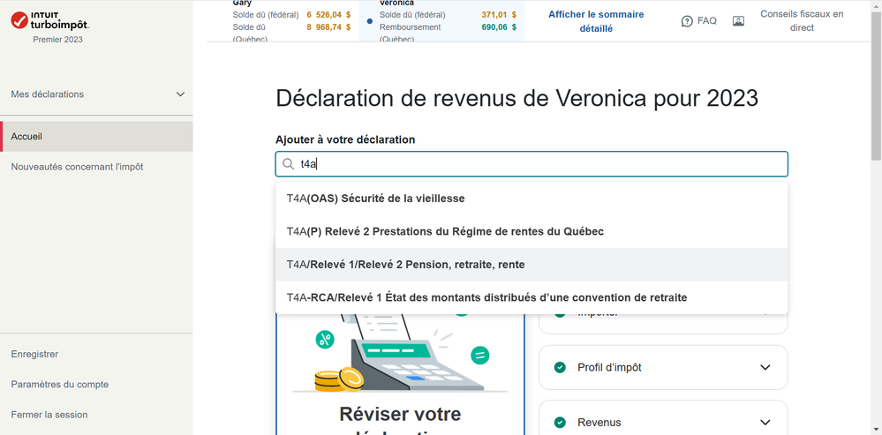Click the FAQ question mark icon
This screenshot has width=882, height=435.
coord(687,21)
